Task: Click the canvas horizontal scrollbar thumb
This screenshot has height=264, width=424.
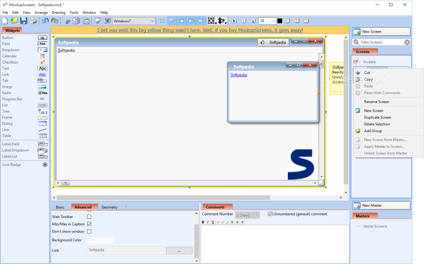Action: coord(163,198)
